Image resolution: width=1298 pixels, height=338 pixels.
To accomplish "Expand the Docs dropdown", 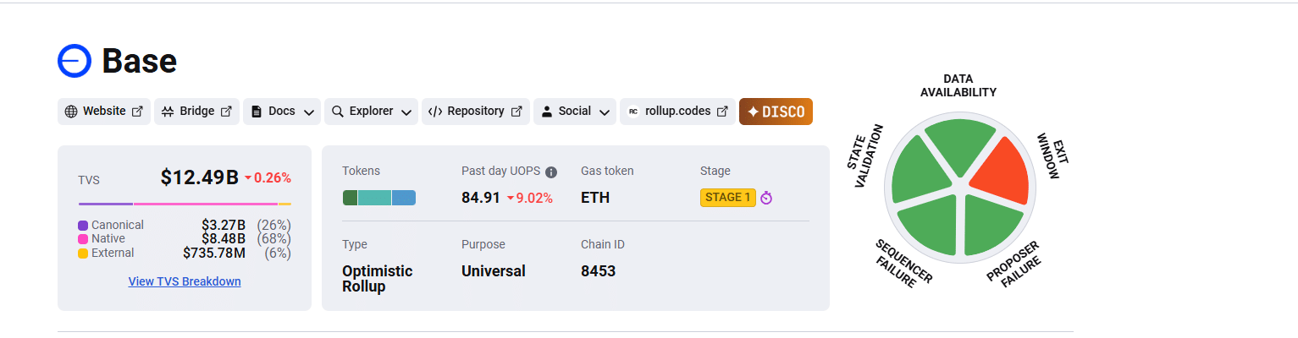I will click(310, 112).
